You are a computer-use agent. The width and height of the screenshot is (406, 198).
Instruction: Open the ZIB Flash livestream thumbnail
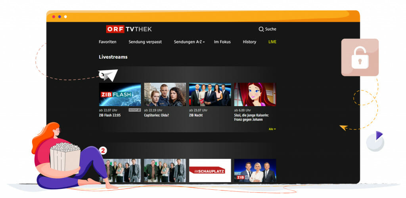pyautogui.click(x=120, y=94)
